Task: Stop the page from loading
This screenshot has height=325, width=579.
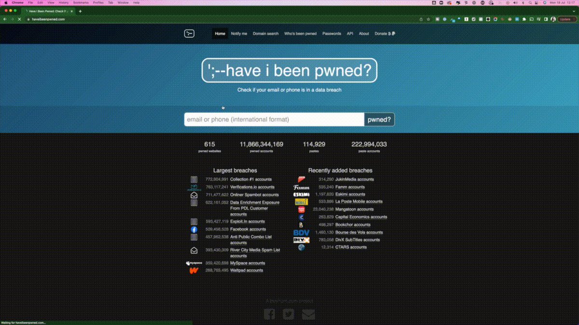Action: pyautogui.click(x=19, y=19)
